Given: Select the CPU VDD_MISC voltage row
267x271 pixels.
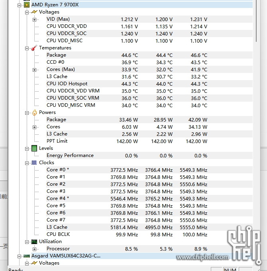Looking at the screenshot, I should click(x=149, y=41).
